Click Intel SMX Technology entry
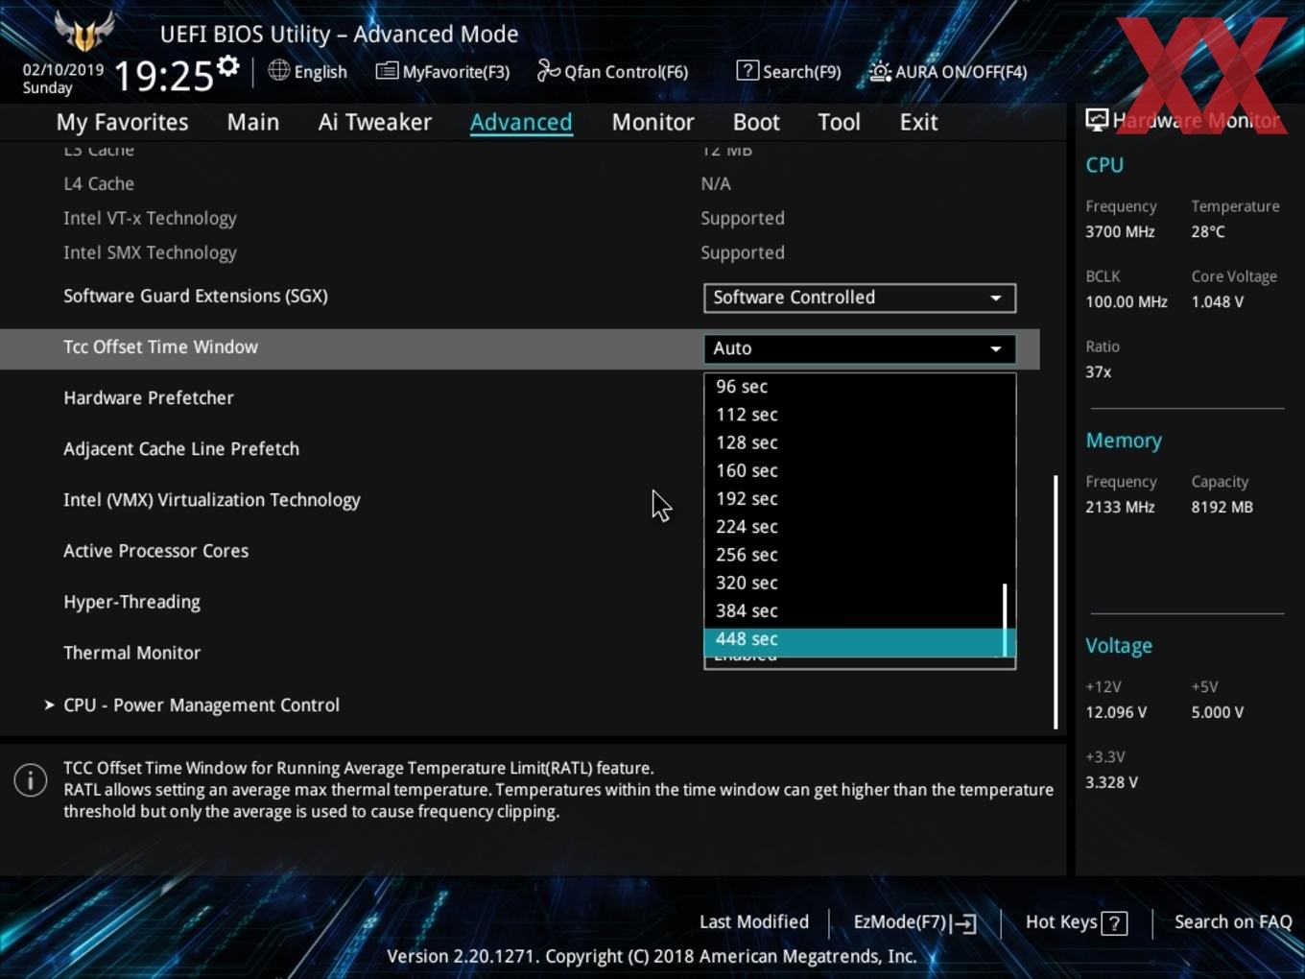Screen dimensions: 1305x979 pos(151,252)
